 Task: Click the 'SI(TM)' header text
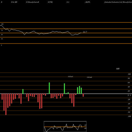(x=50, y=2)
